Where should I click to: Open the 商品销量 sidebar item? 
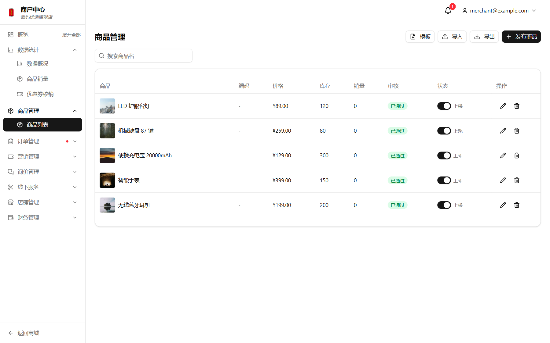point(42,79)
